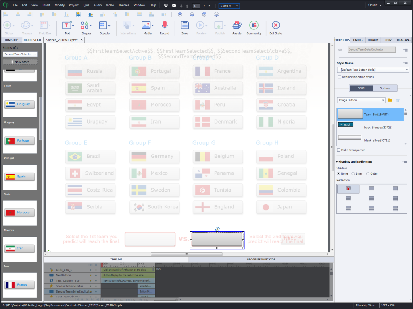Switch to the Options button
413x309 pixels.
[x=385, y=88]
